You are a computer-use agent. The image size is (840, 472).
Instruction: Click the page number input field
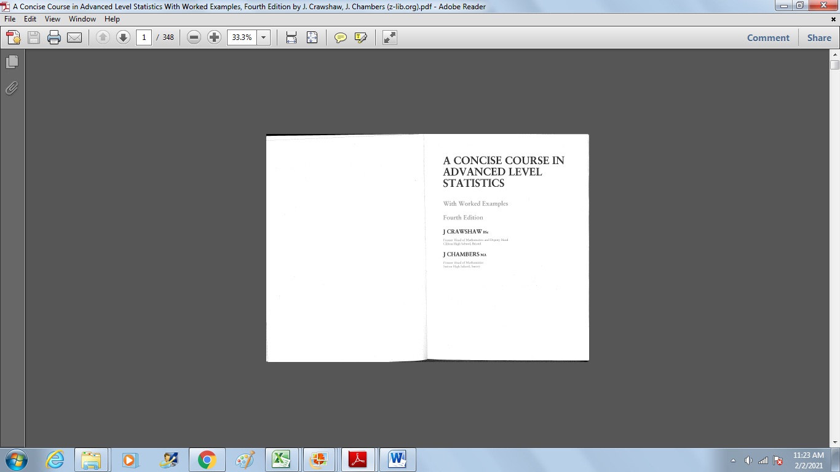(x=144, y=37)
